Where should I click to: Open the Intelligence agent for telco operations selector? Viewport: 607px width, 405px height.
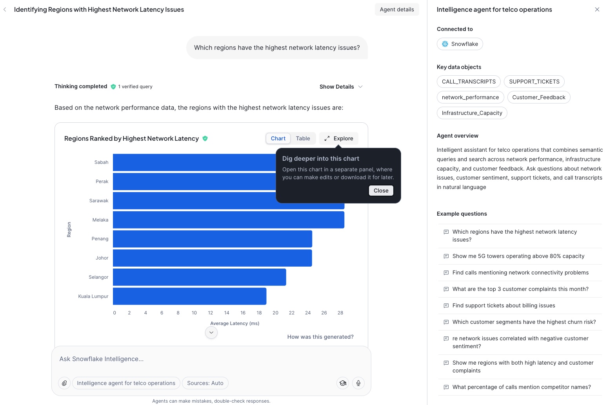(126, 383)
